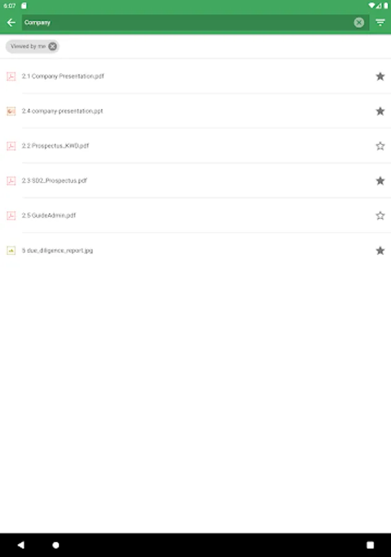This screenshot has height=557, width=391.
Task: Add 2.5 GuideAdmin.pdf to favorites
Action: tap(380, 215)
